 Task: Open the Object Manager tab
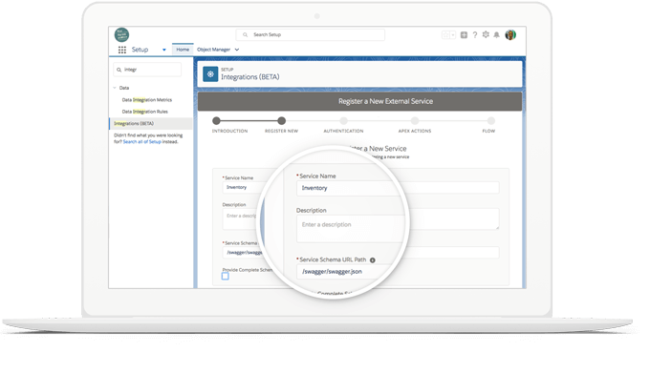point(213,50)
